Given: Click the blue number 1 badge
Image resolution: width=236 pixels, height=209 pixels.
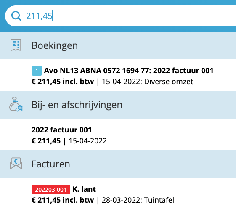Looking at the screenshot, I should 37,71.
